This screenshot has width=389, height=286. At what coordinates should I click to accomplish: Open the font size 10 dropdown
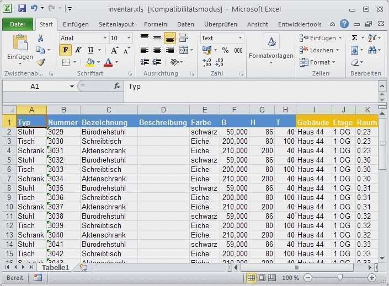129,38
